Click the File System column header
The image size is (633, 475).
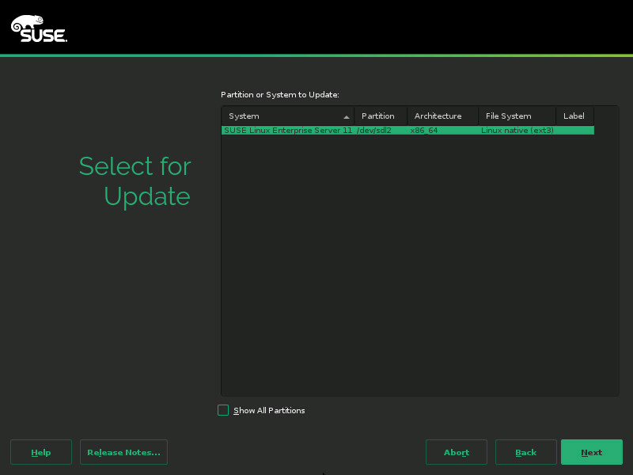pos(509,116)
